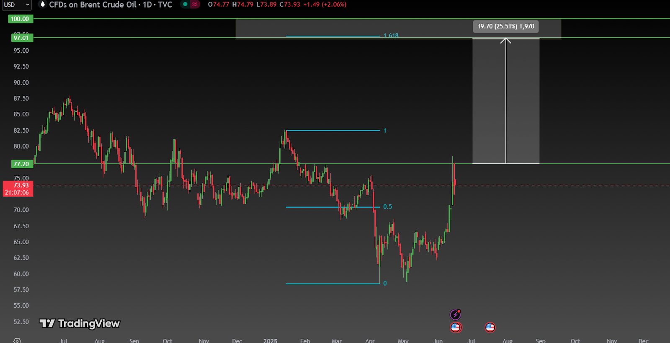This screenshot has width=670, height=343.
Task: Click the Mar label on time axis
Action: [337, 340]
